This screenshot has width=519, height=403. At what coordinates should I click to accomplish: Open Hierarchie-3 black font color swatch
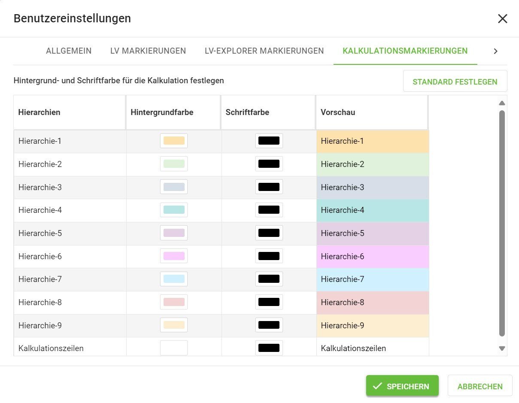tap(269, 187)
